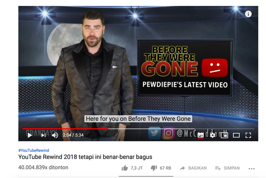The height and width of the screenshot is (178, 266).
Task: Share the video via BAGIKAN
Action: tap(193, 168)
